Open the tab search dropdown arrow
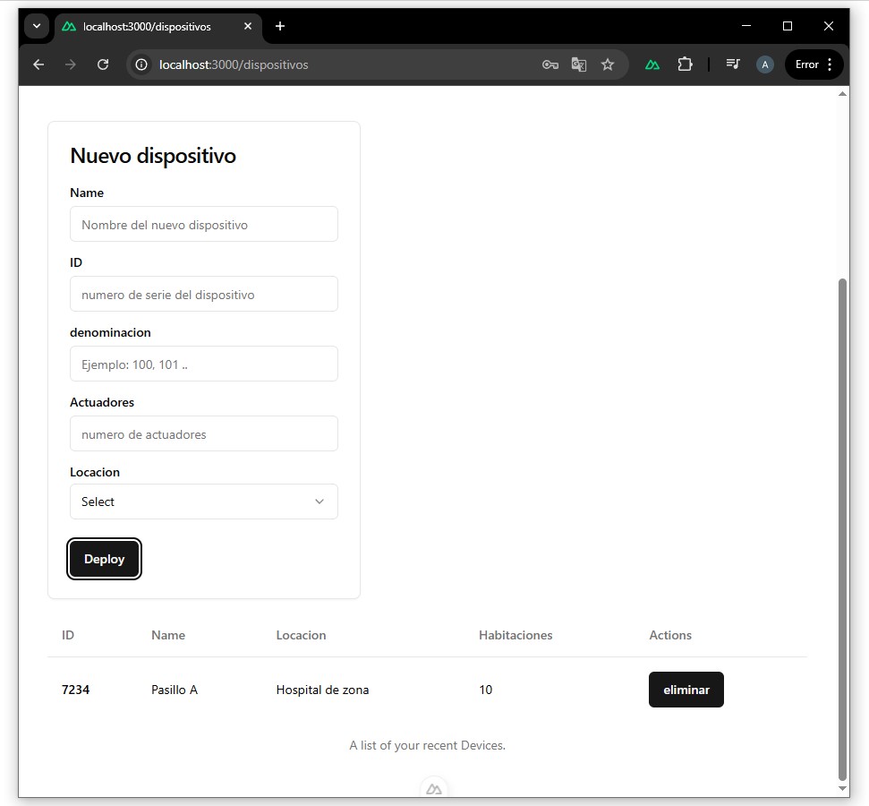 pos(37,26)
